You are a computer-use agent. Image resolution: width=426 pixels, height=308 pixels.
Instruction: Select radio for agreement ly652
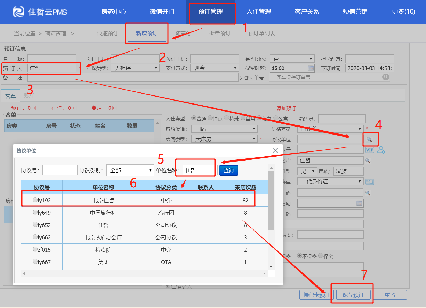tap(35, 224)
